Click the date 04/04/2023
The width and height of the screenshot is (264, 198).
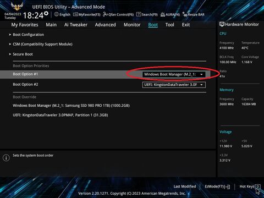13,14
